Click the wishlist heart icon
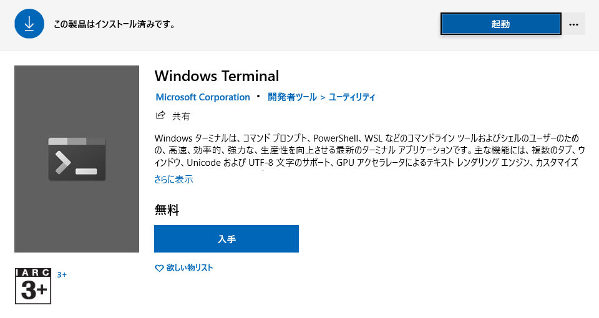This screenshot has width=599, height=318. 159,268
